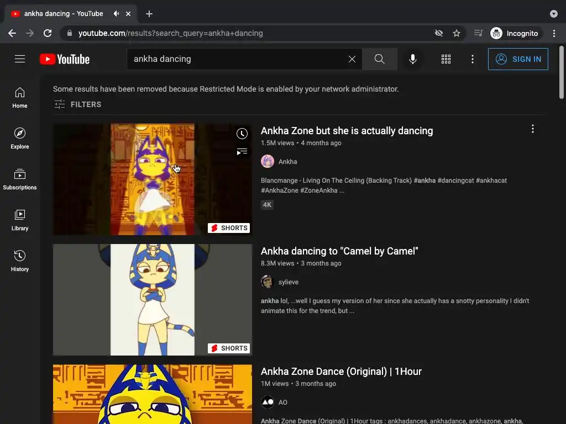This screenshot has width=566, height=424.
Task: Open the FILTERS options
Action: click(x=77, y=104)
